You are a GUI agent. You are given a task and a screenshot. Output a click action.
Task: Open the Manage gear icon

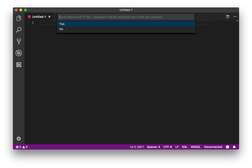click(19, 139)
